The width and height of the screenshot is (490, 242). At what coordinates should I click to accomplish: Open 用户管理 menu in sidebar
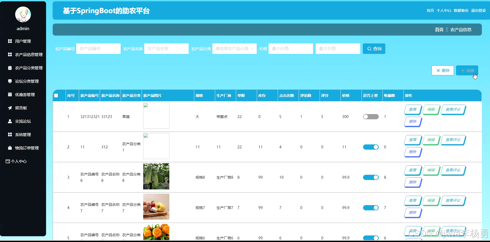pos(23,41)
